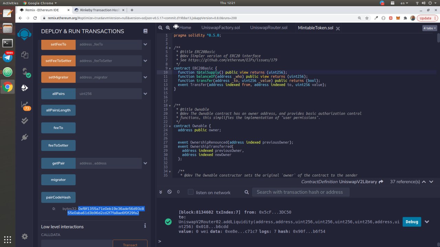
Task: Open the Remix home logo in sidebar
Action: 24,34
